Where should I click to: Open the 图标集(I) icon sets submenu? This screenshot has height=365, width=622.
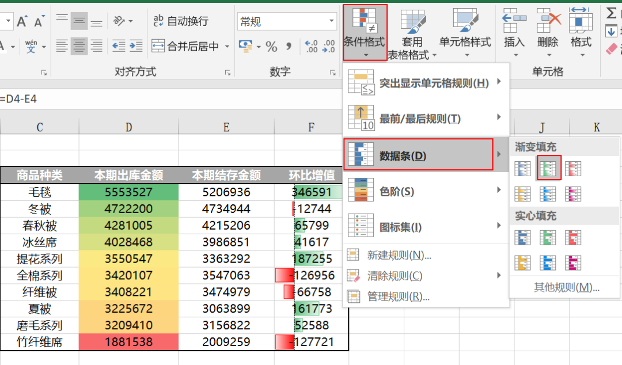click(x=426, y=226)
